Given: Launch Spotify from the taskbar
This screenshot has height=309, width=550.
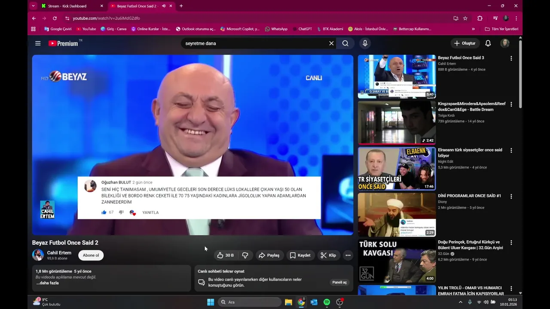Looking at the screenshot, I should [327, 302].
